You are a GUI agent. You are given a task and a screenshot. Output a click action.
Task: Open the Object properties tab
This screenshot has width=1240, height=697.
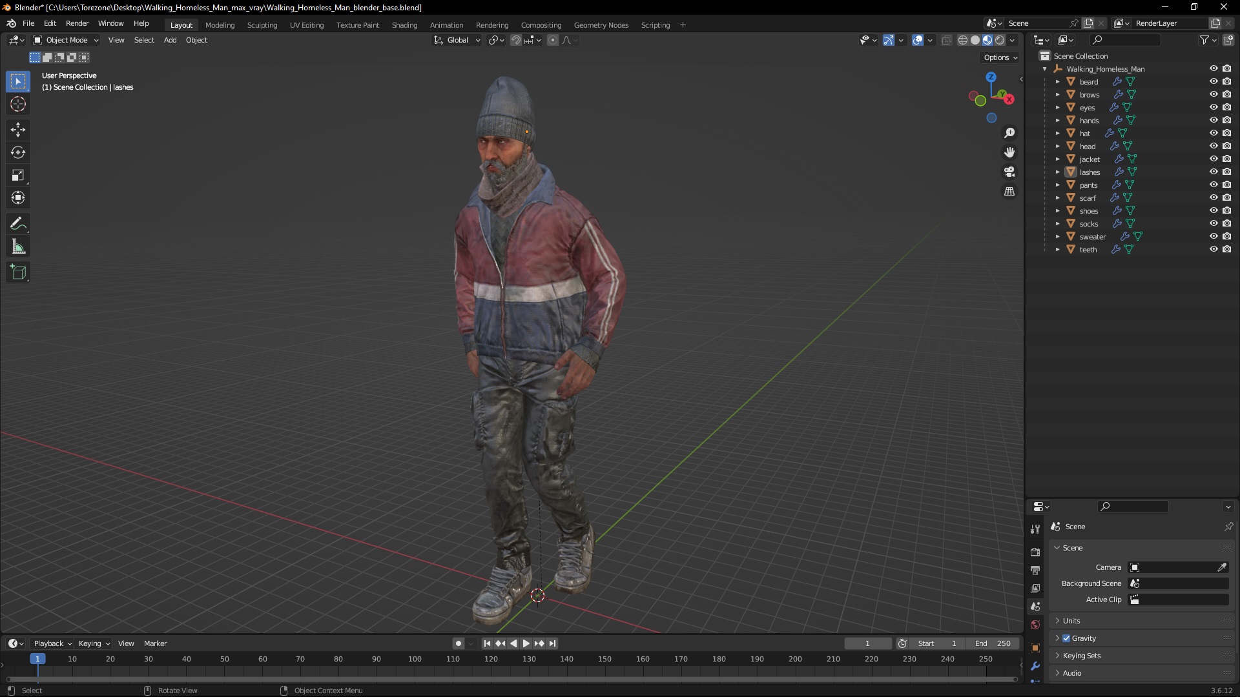(x=1035, y=648)
